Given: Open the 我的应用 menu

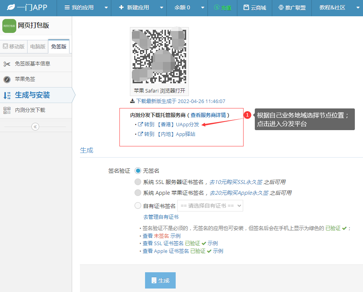Looking at the screenshot, I should pos(79,8).
